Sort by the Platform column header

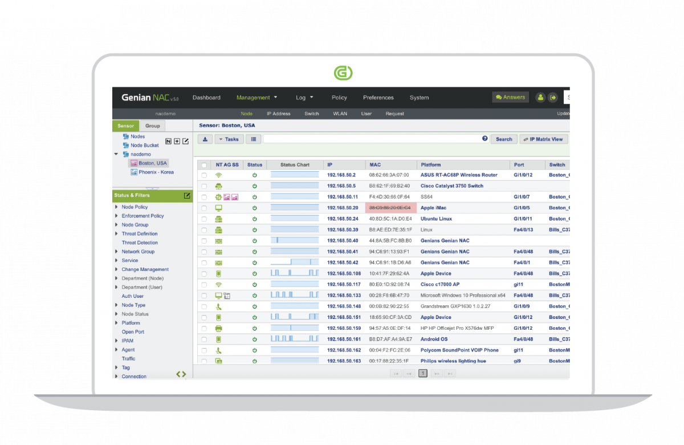[x=430, y=165]
